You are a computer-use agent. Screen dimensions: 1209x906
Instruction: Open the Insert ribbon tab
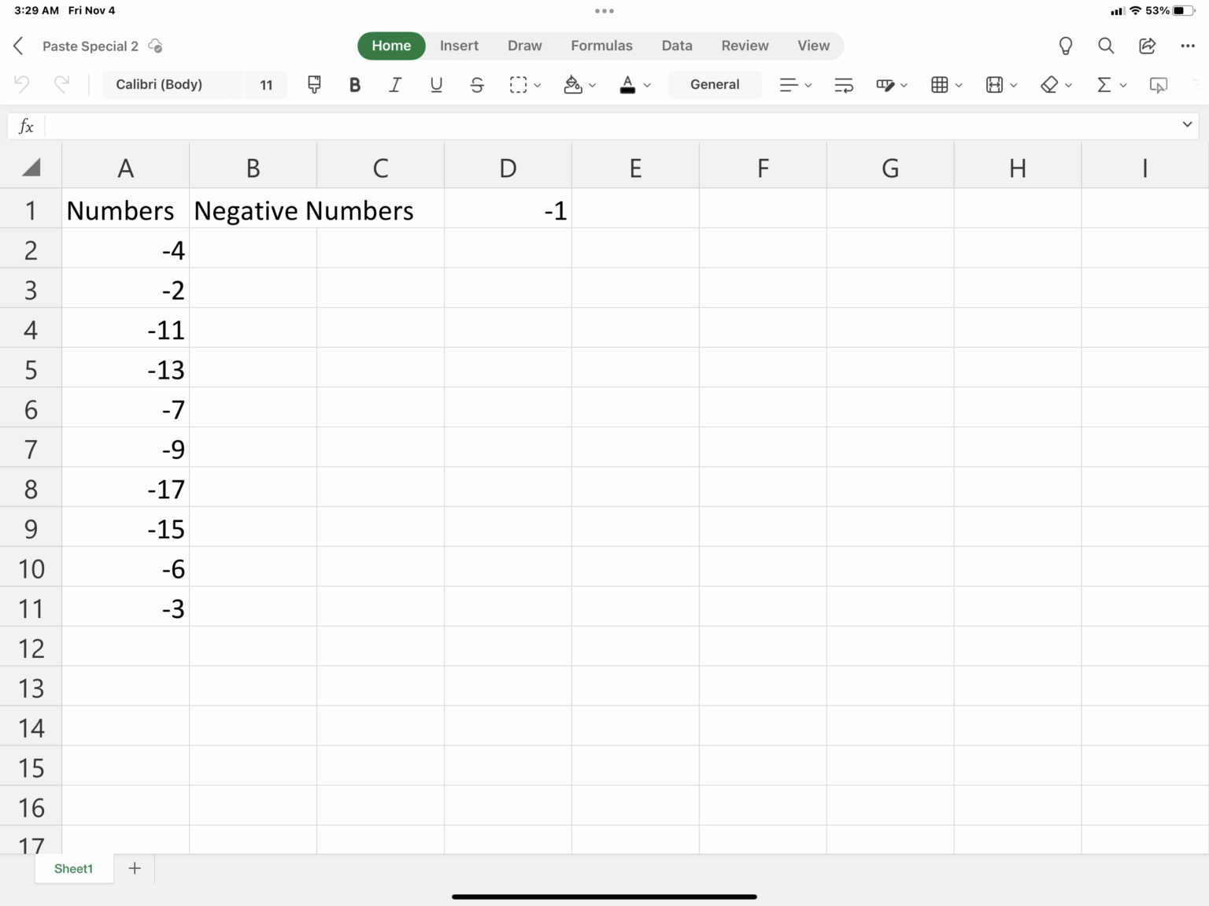[x=459, y=46]
